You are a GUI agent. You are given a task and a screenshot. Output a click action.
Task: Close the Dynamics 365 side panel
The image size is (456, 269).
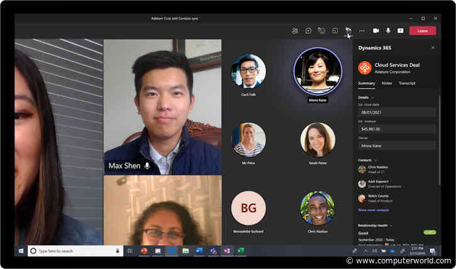[x=433, y=48]
